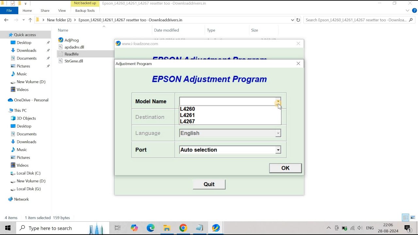Open Downloads under Quick access
The height and width of the screenshot is (235, 418).
pos(26,50)
